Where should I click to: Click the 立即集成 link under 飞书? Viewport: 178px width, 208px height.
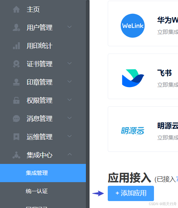[x=168, y=85]
